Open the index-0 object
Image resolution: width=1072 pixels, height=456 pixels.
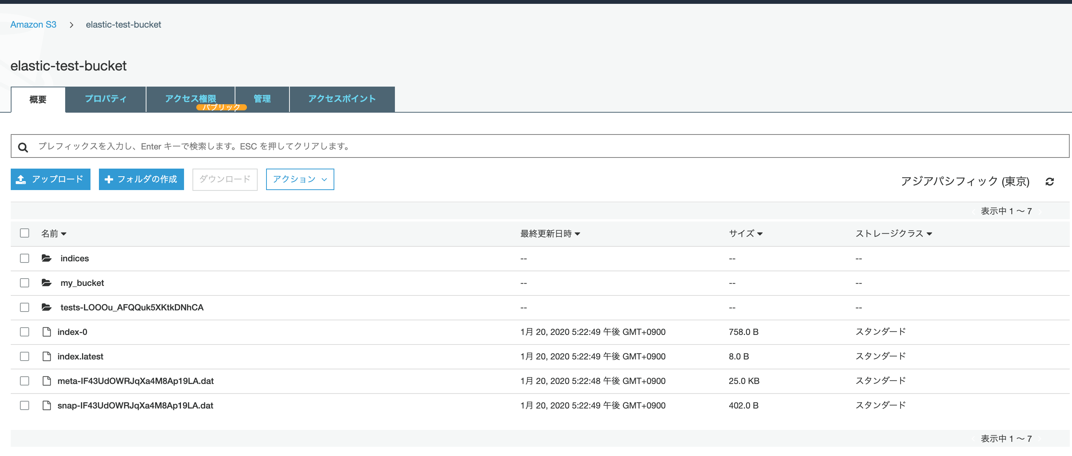point(72,332)
